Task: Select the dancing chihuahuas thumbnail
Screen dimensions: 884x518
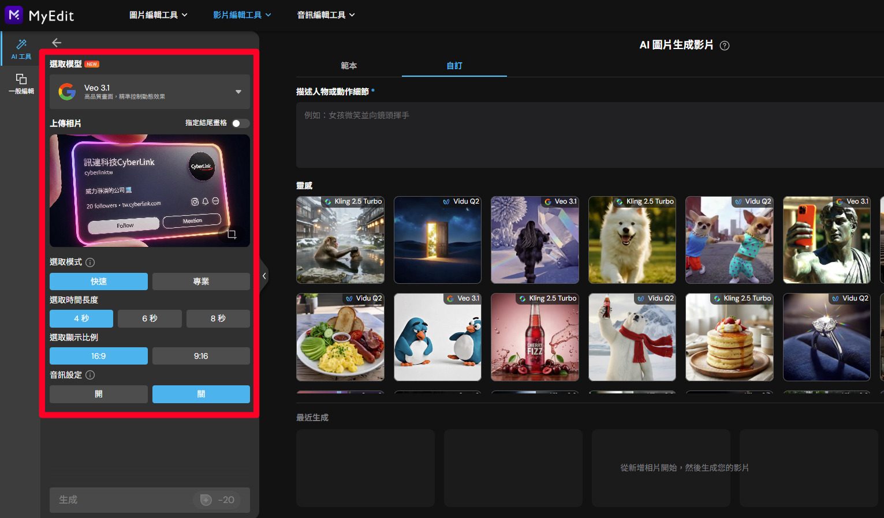Action: [729, 240]
